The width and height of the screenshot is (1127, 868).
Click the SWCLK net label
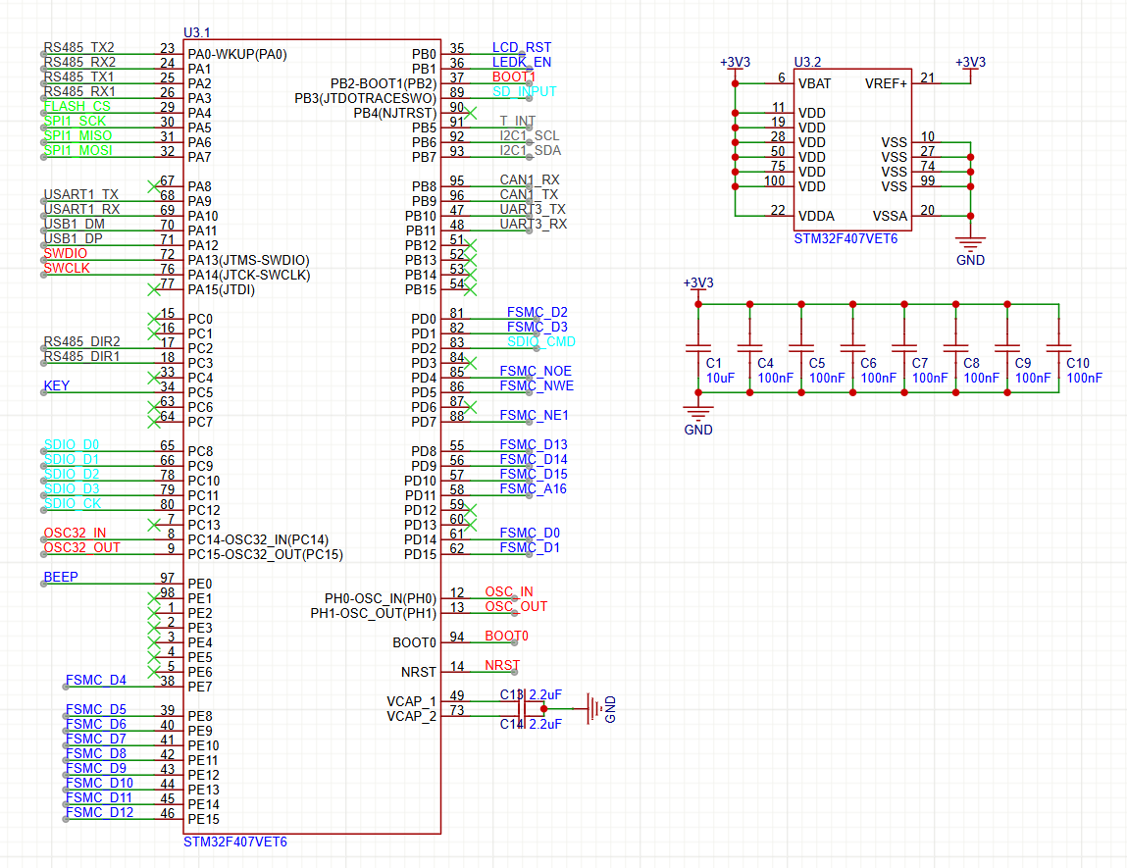click(67, 268)
